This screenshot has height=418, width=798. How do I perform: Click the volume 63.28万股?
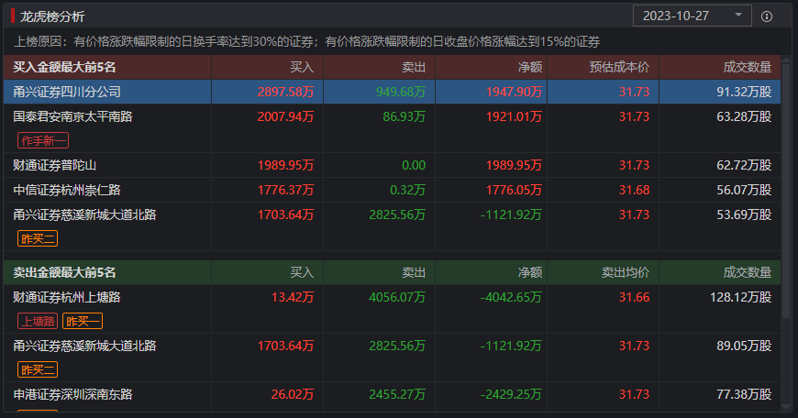(744, 116)
